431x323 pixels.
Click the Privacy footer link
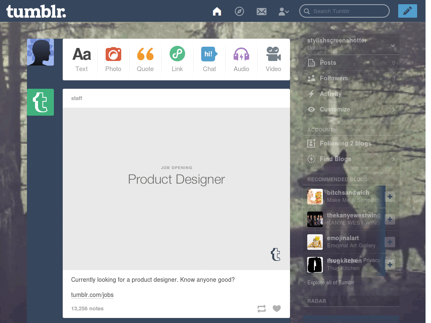[x=371, y=260]
